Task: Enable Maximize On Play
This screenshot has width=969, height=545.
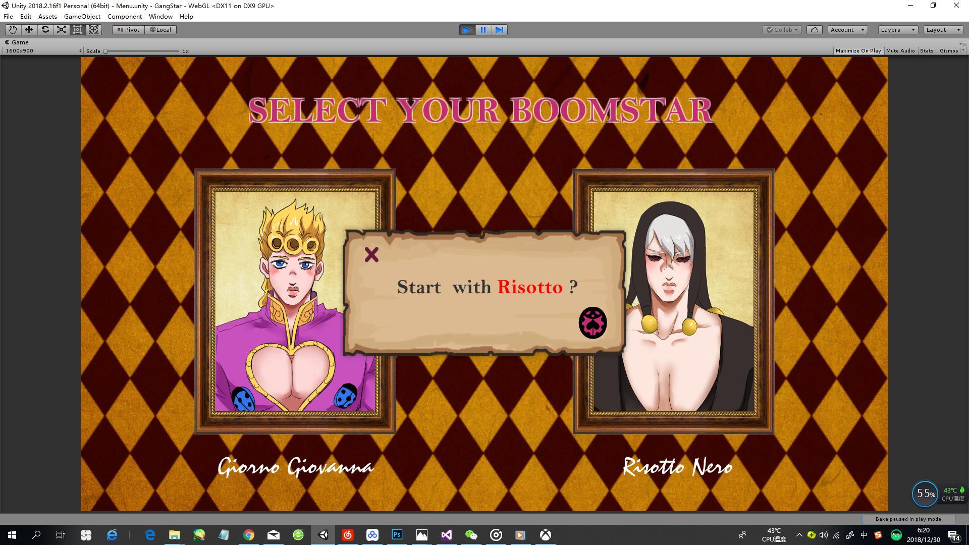Action: coord(858,50)
